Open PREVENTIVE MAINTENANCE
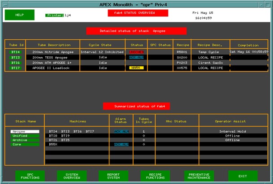The height and width of the screenshot is (184, 273). pos(198,176)
